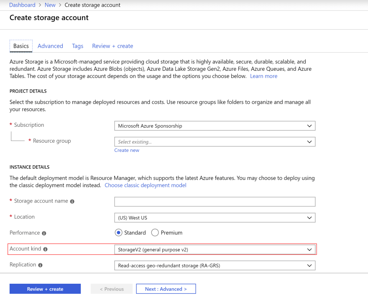Viewport: 368px width, 303px height.
Task: Click the Create storage account breadcrumb text
Action: (x=92, y=5)
